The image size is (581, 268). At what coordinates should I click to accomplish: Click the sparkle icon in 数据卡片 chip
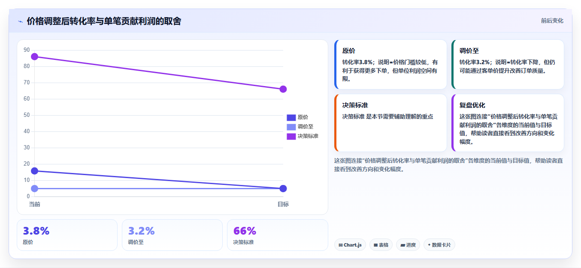pos(429,245)
